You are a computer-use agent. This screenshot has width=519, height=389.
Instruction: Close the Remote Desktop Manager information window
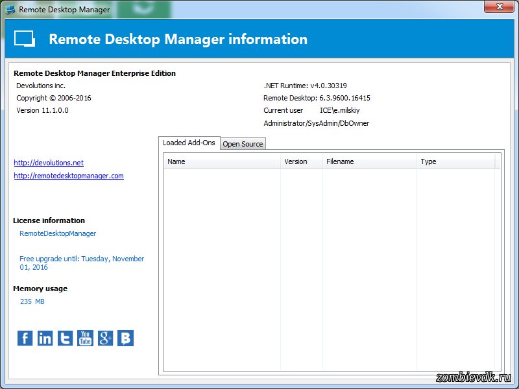click(499, 6)
